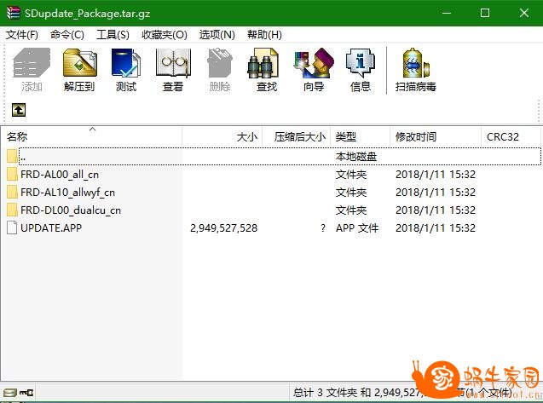
Task: Click modified time of FRD-DL00_dualcu_cn row
Action: (x=436, y=210)
